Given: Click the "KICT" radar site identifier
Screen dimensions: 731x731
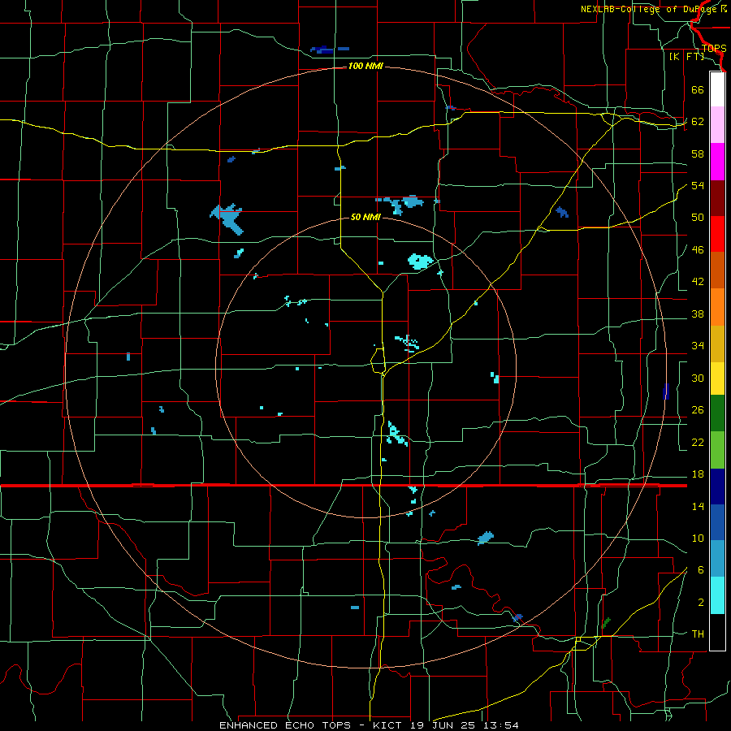Looking at the screenshot, I should point(389,725).
